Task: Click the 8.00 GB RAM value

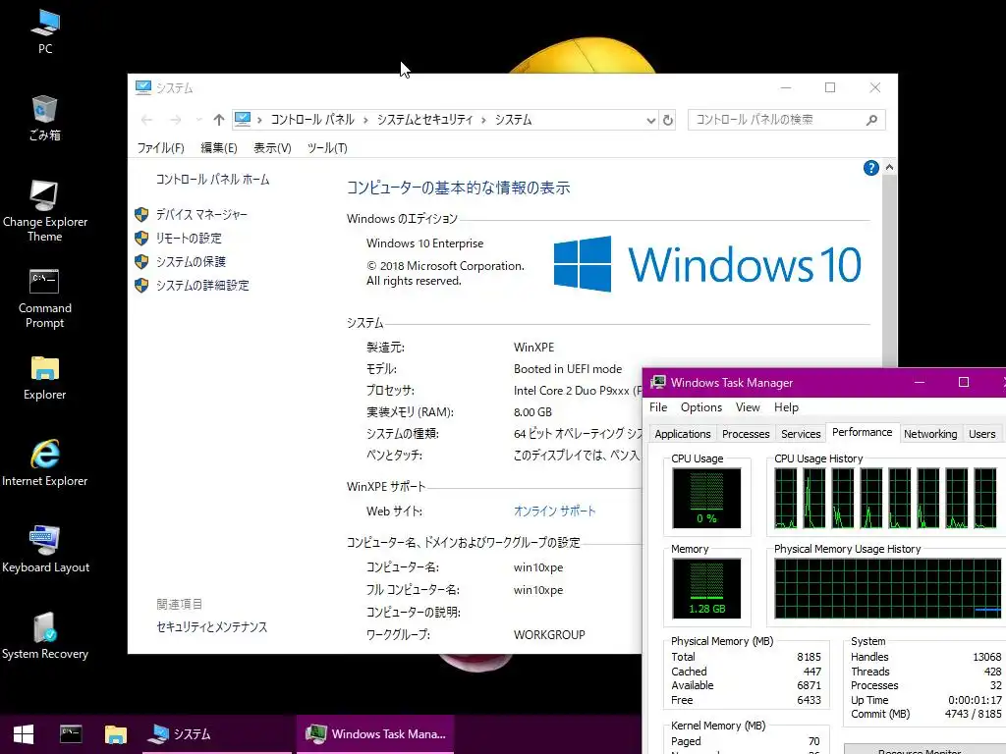Action: [532, 412]
